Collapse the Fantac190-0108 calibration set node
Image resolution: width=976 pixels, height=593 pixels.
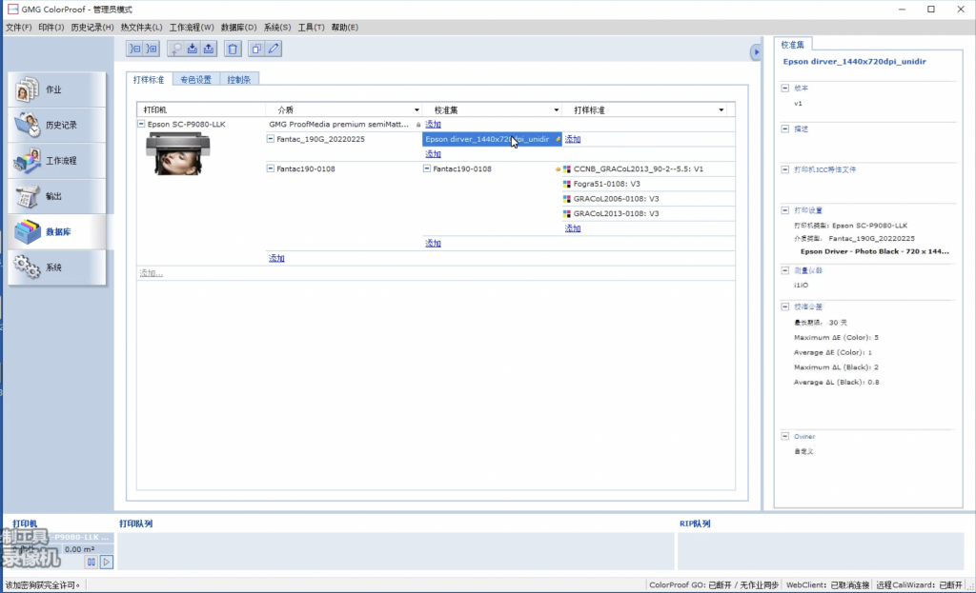tap(426, 168)
